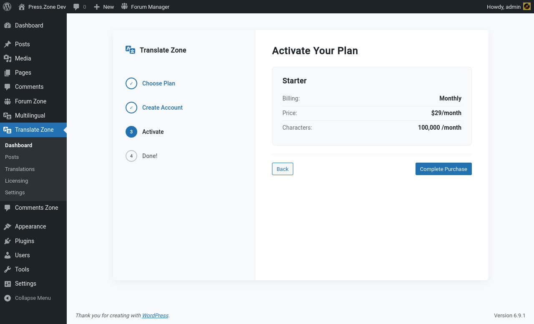The width and height of the screenshot is (534, 324).
Task: Click the New label in admin bar
Action: click(108, 7)
